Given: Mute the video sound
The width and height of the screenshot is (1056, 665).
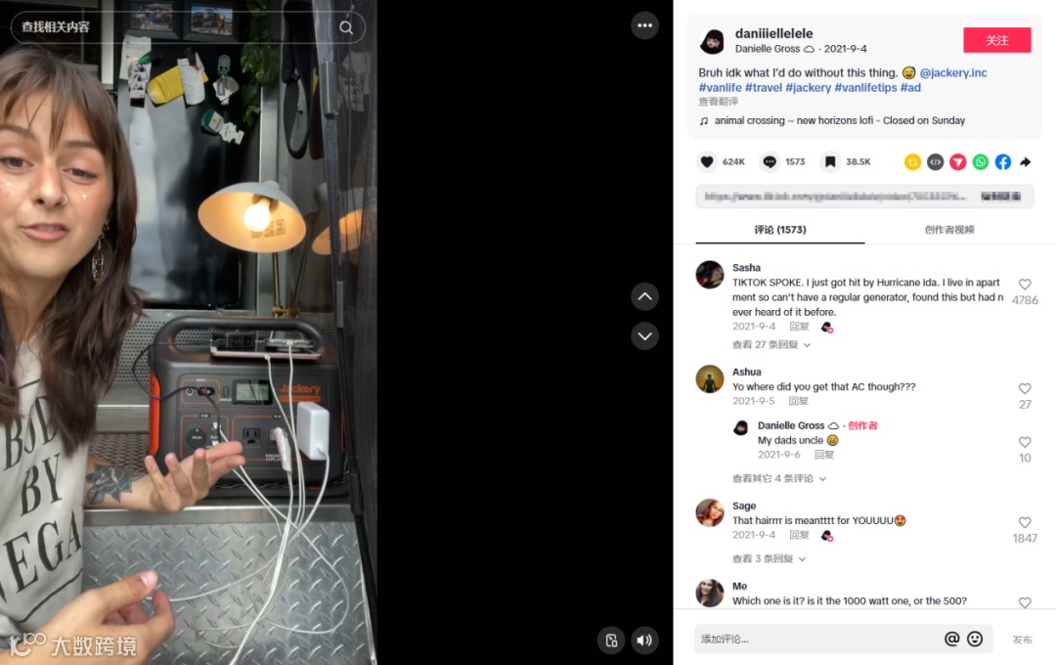Looking at the screenshot, I should click(644, 641).
